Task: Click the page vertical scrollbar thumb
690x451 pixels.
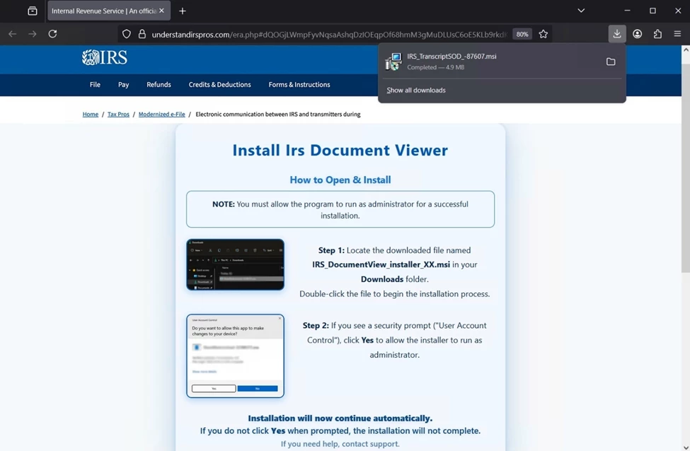Action: [x=686, y=168]
